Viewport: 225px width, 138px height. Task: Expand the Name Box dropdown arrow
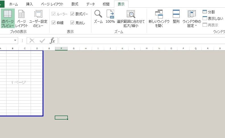(15, 40)
